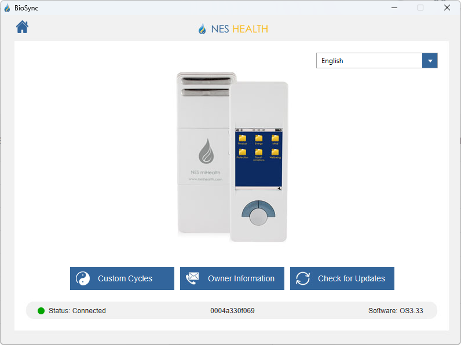Go to the Home screen icon

pyautogui.click(x=22, y=27)
